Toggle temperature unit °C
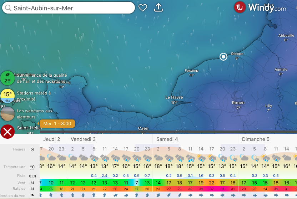This screenshot has height=199, width=297. [x=32, y=167]
